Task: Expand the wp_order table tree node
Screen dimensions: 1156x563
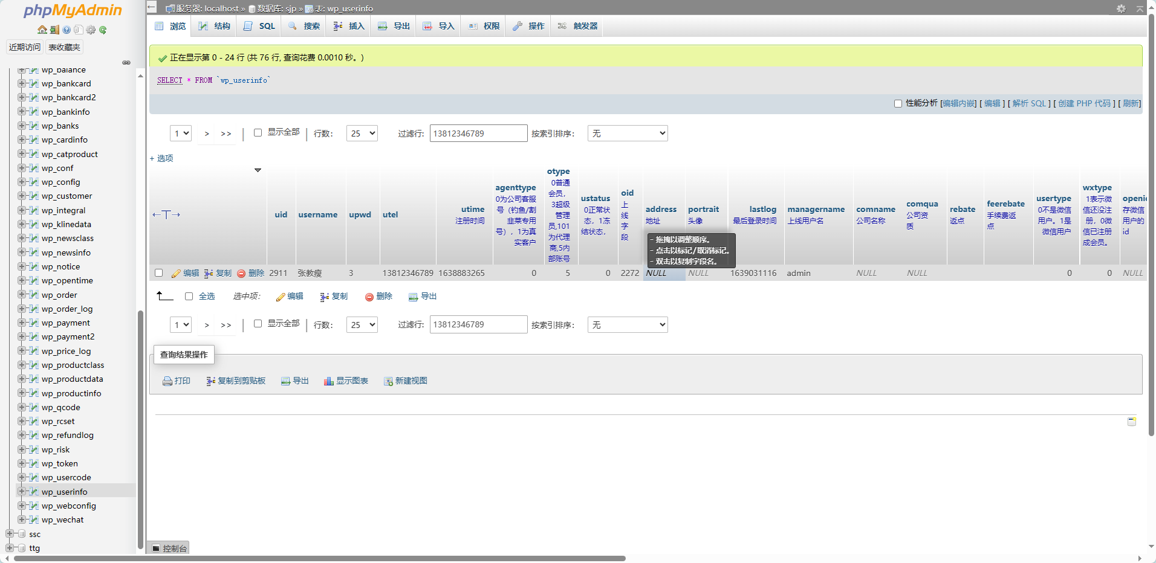Action: 22,295
